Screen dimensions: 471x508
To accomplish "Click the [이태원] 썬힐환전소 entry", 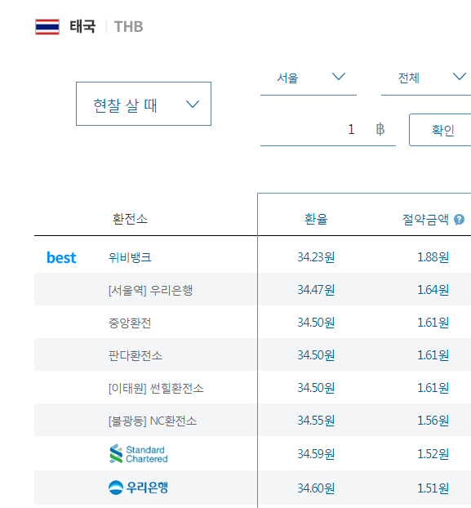I will click(x=156, y=388).
